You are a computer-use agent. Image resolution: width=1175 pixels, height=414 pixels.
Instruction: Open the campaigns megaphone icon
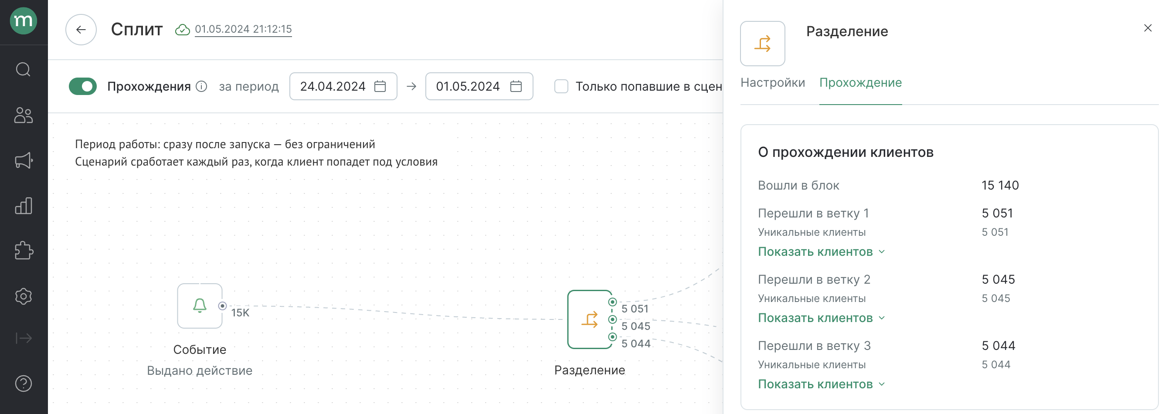pyautogui.click(x=23, y=160)
